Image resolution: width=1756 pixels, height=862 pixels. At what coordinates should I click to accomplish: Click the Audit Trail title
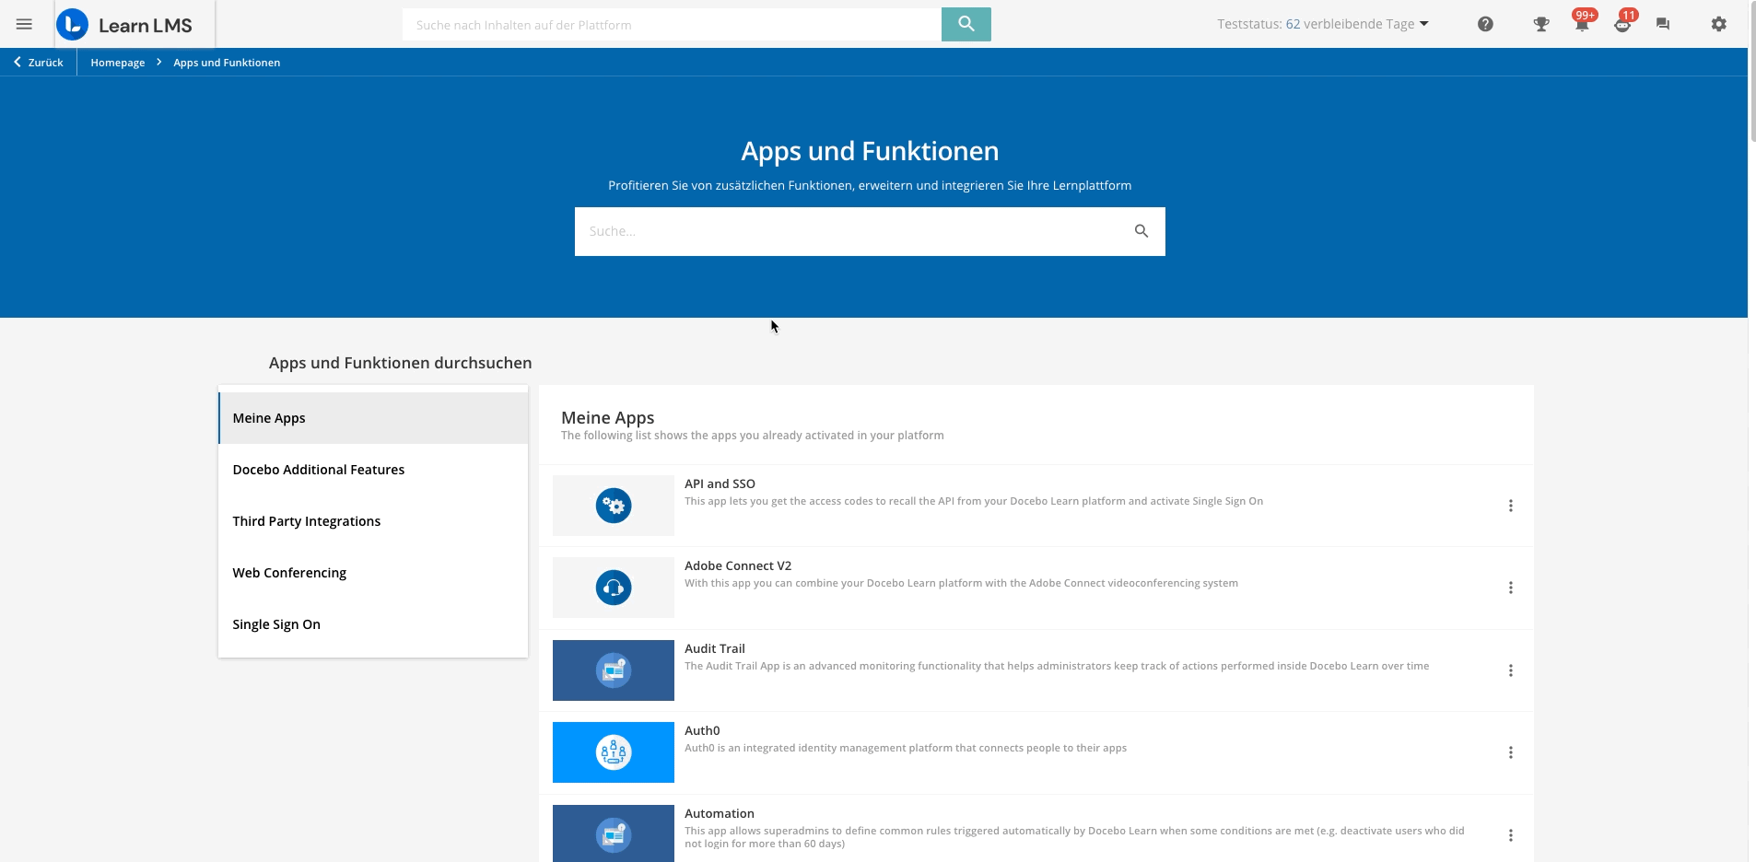tap(715, 648)
